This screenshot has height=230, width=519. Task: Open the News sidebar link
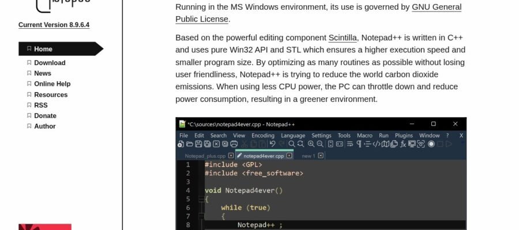tap(43, 73)
